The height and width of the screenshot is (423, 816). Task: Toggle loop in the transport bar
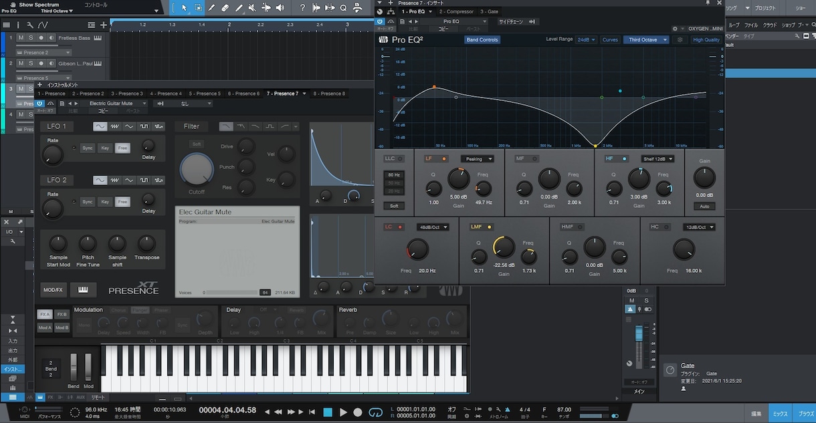pyautogui.click(x=376, y=412)
